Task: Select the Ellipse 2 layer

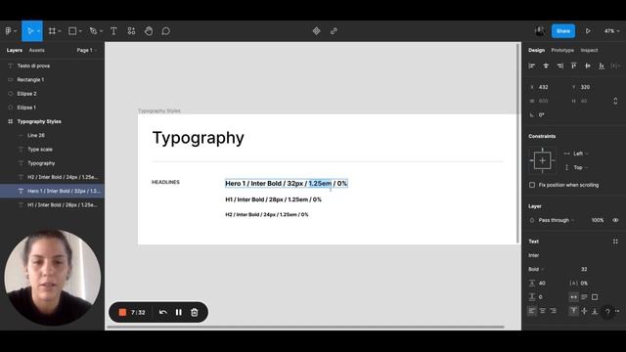Action: (x=52, y=94)
